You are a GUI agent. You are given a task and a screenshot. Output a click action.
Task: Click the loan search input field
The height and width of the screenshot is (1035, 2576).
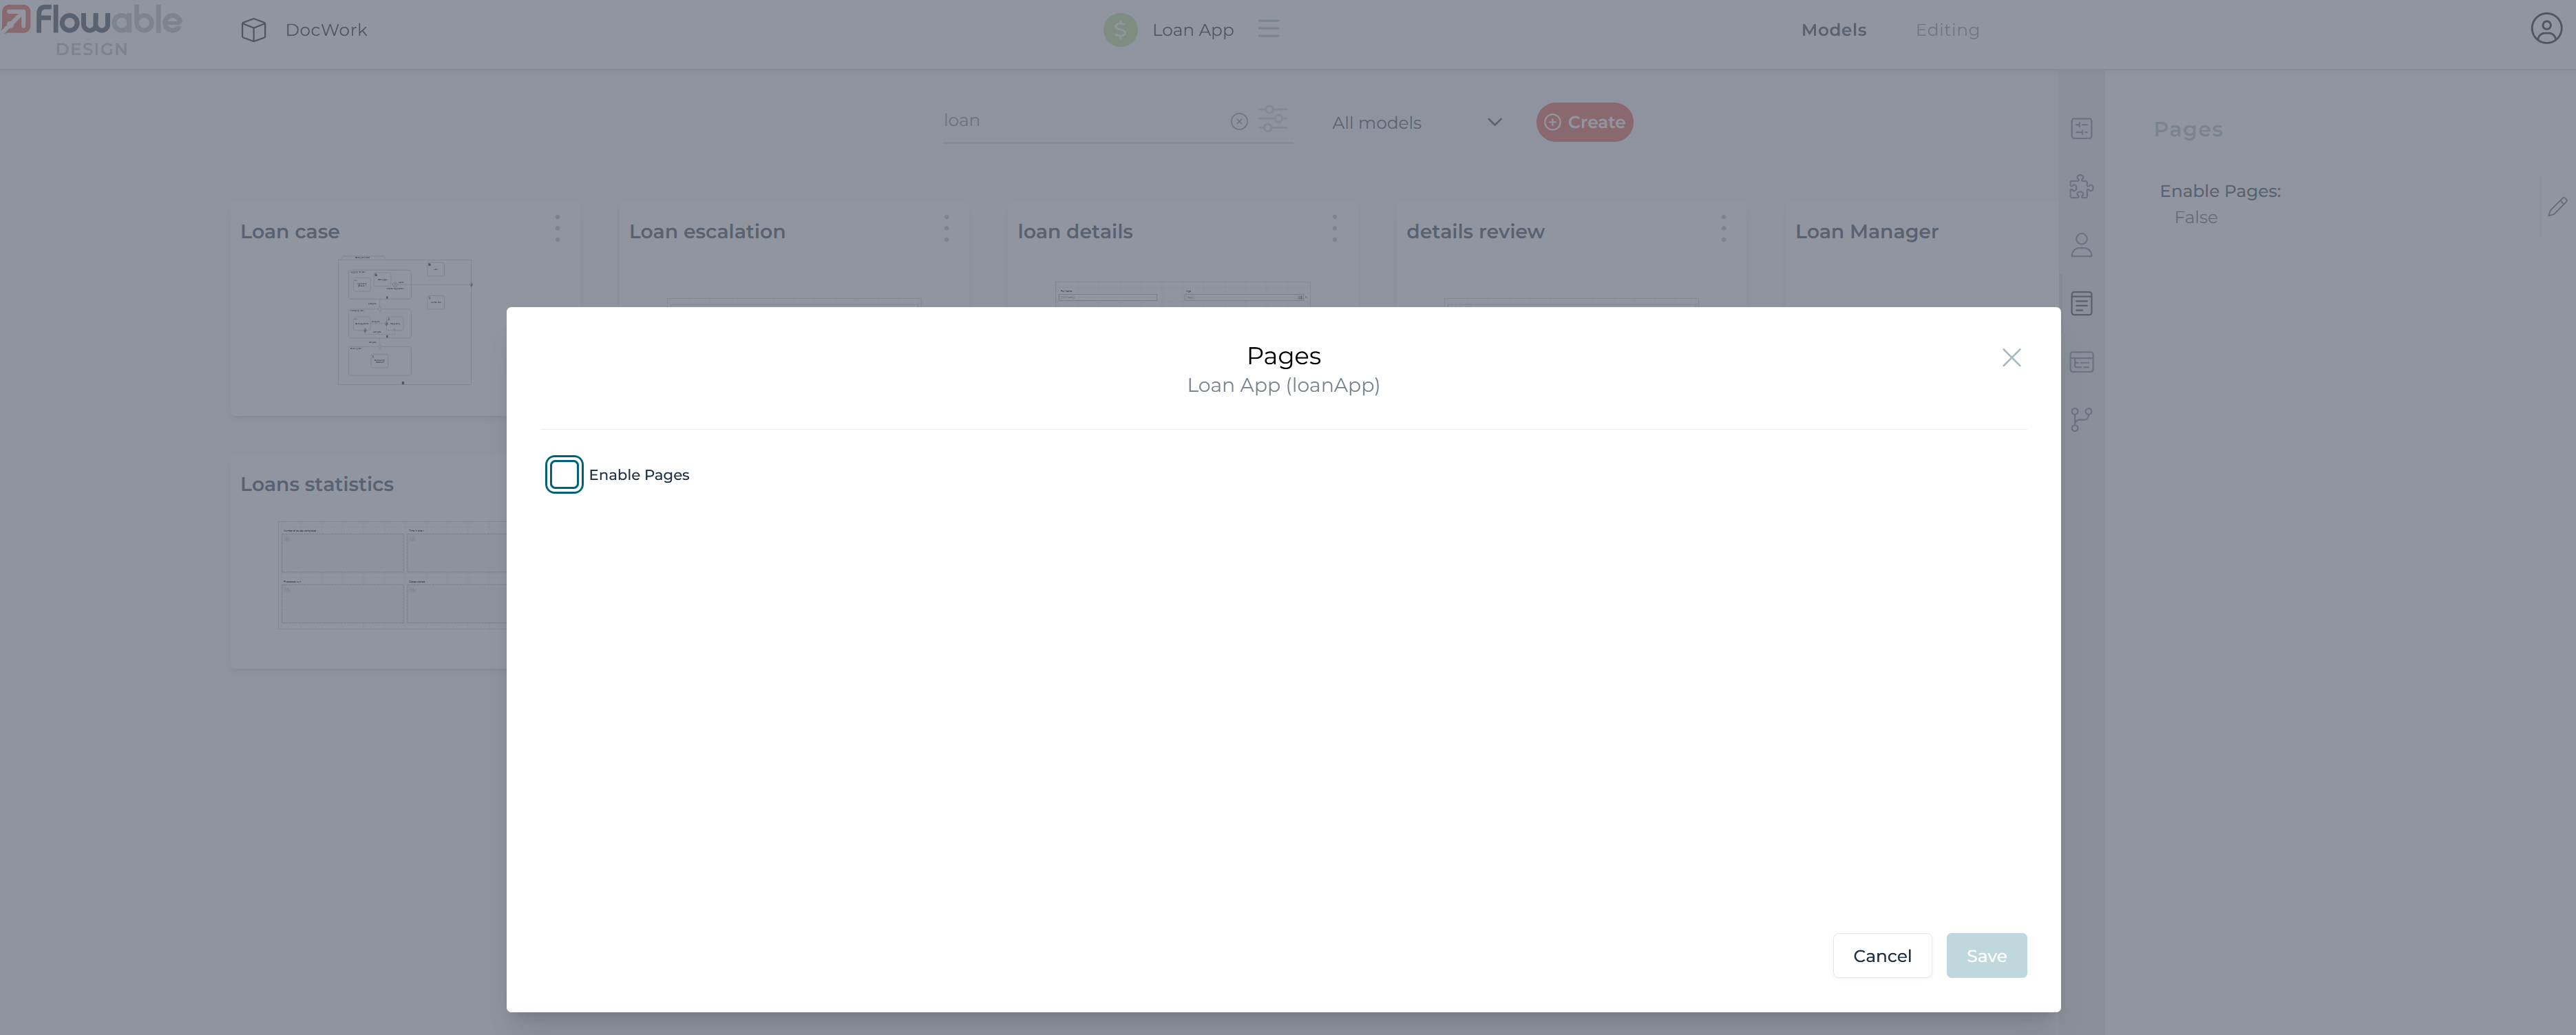[x=1080, y=121]
